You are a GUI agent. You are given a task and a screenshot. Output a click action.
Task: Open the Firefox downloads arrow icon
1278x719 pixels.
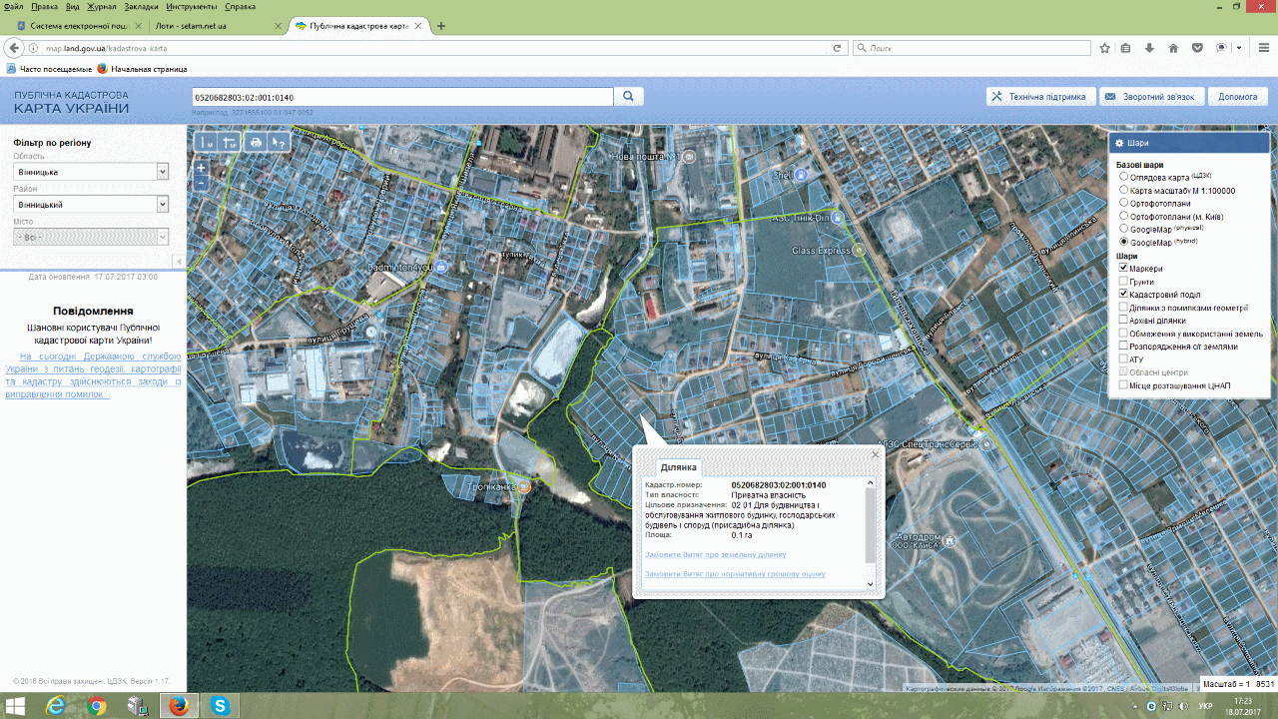coord(1149,48)
